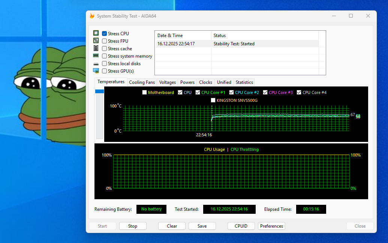Switch to the Cooling Fans tab
The image size is (388, 243).
(142, 82)
